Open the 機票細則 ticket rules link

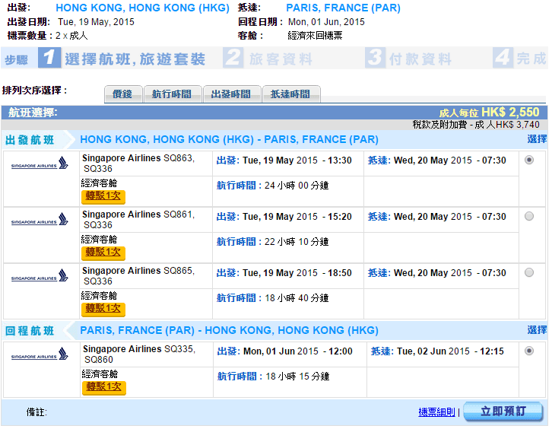coord(436,412)
